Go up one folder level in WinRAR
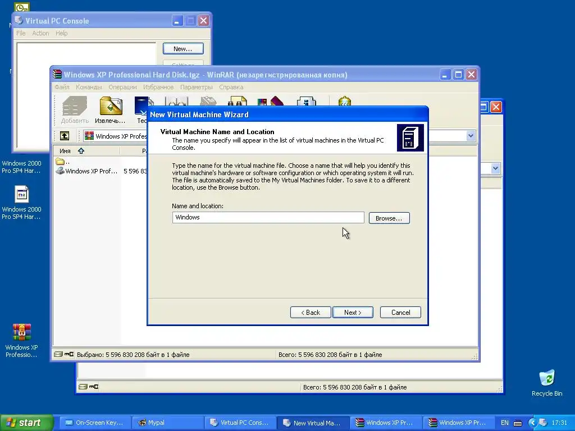 click(x=65, y=136)
